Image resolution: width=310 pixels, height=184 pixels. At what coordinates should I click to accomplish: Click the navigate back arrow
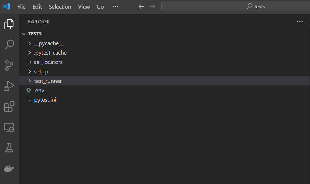click(x=141, y=6)
